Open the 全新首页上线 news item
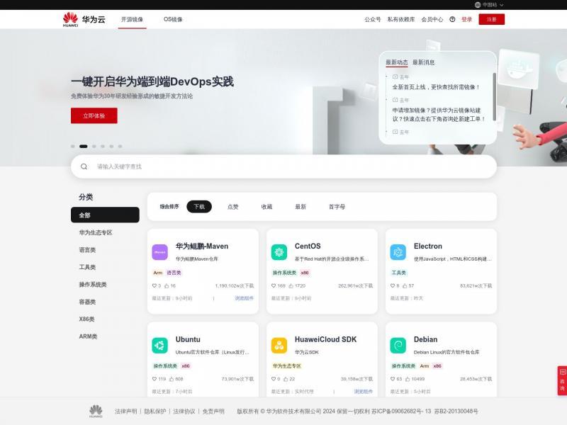The height and width of the screenshot is (425, 567). (x=436, y=87)
